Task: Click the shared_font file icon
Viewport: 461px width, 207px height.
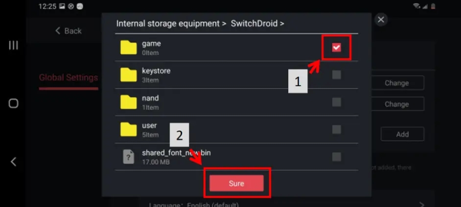Action: pyautogui.click(x=129, y=157)
